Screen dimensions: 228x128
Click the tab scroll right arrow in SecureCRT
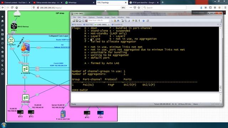[220, 25]
